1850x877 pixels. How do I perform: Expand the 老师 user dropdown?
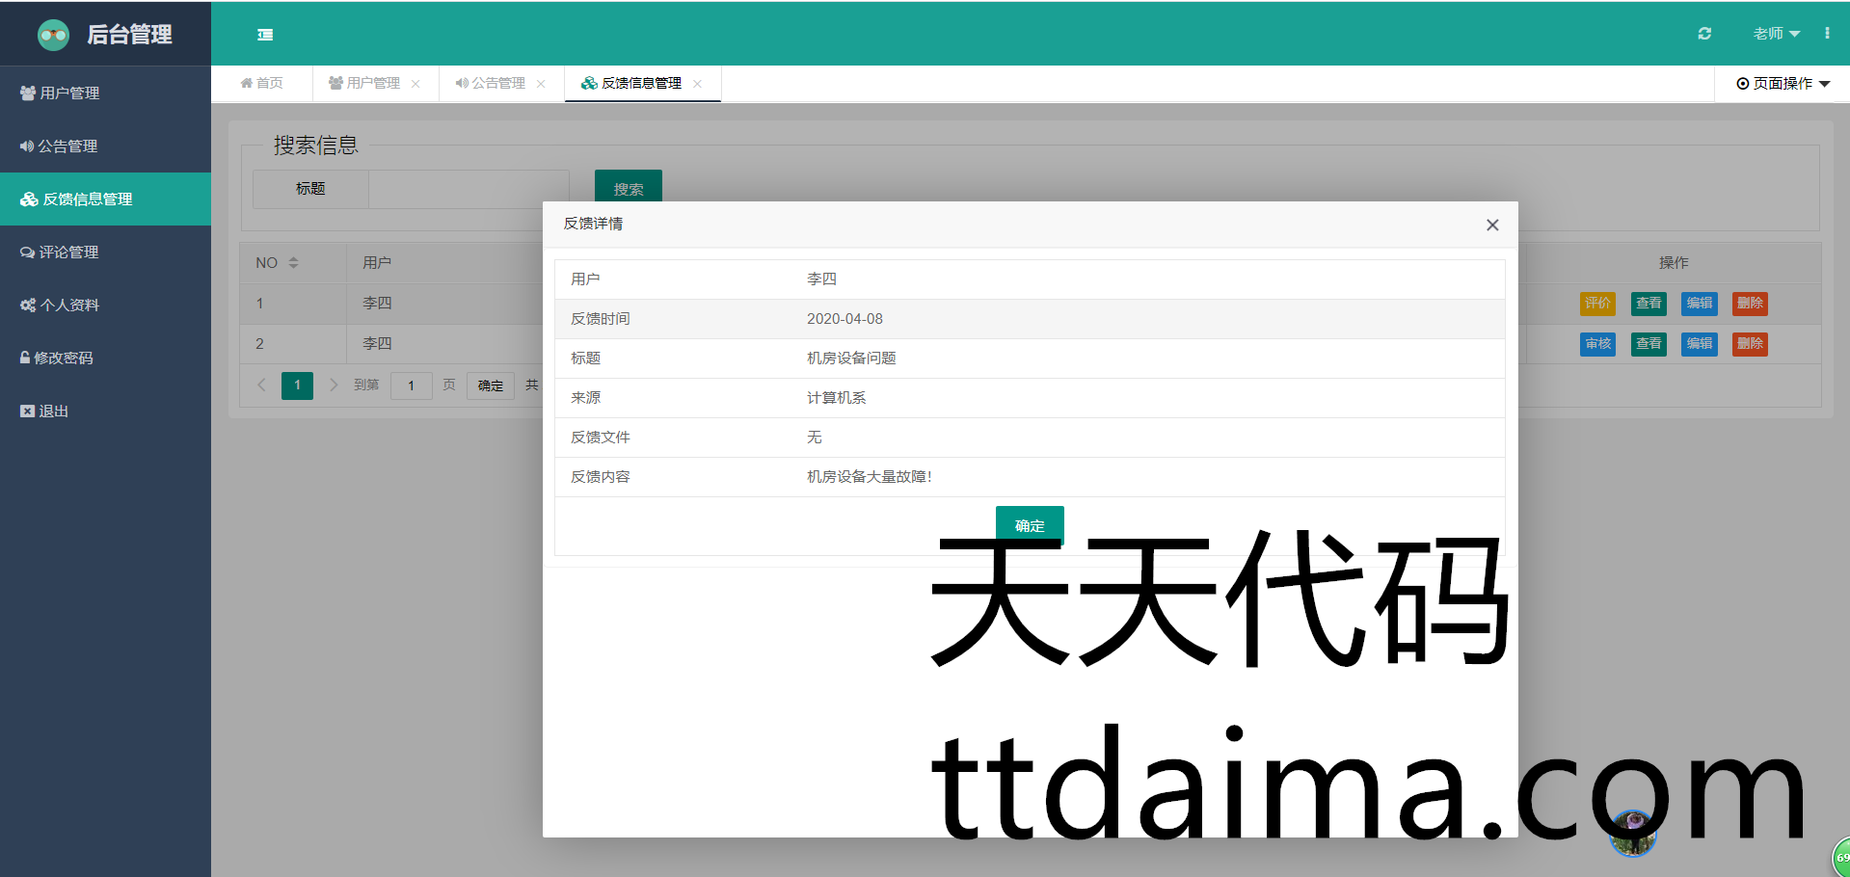pos(1776,34)
